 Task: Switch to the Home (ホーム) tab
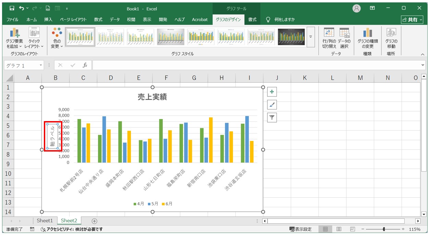coord(32,19)
